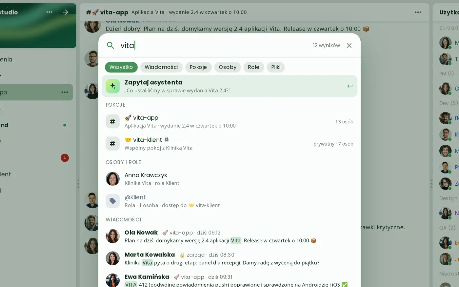Click the right panel resize handle dots

431,184
